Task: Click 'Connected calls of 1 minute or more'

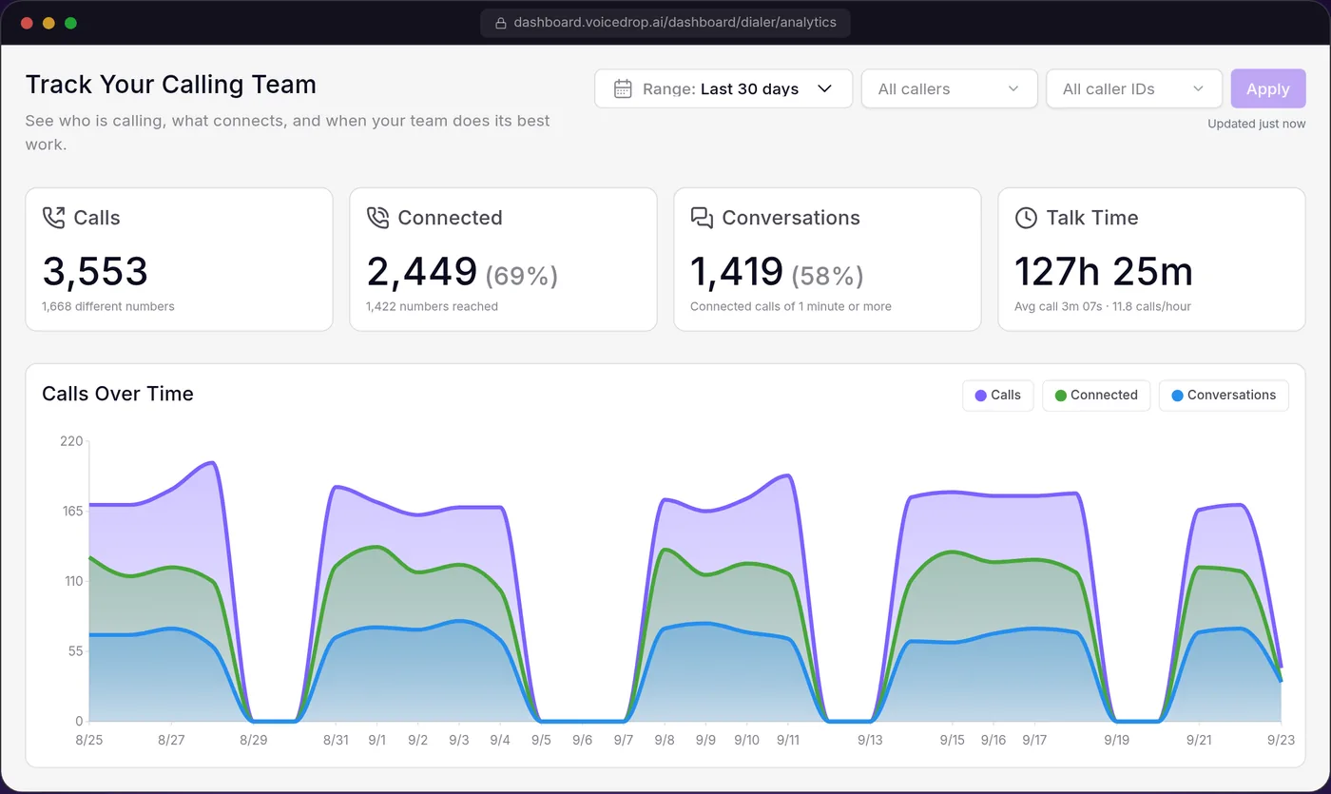Action: (791, 306)
